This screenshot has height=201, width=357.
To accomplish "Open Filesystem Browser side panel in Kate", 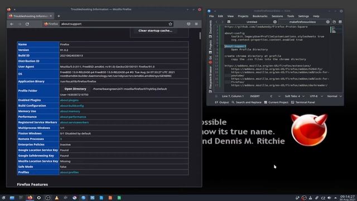I will [210, 79].
